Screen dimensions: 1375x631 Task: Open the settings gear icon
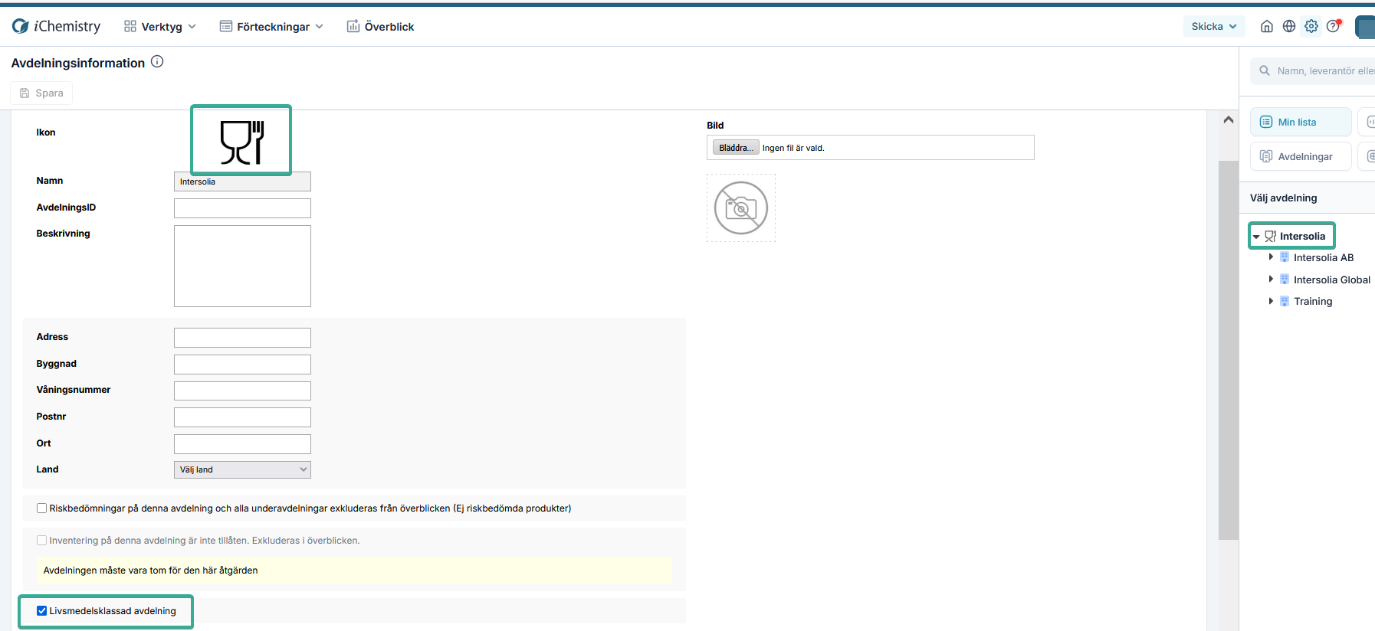pos(1311,26)
